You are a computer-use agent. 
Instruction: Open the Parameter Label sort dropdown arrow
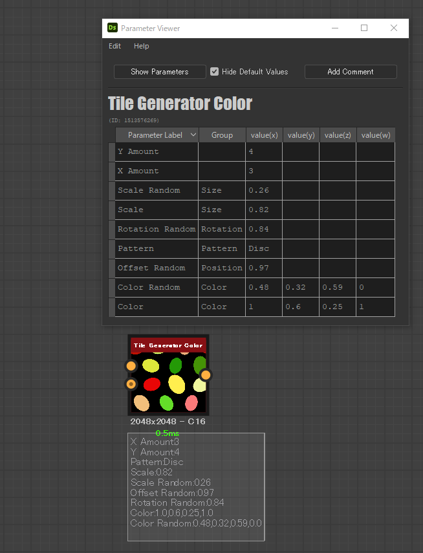[x=193, y=135]
